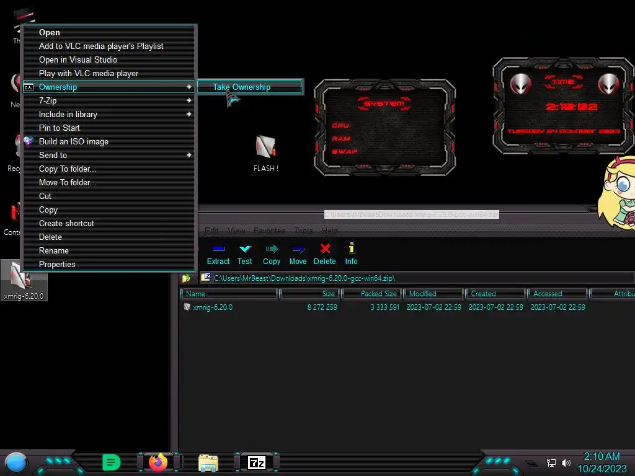The image size is (635, 476).
Task: Select Pin to Start
Action: point(109,128)
